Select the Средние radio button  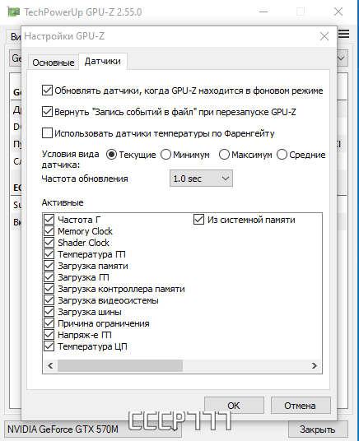click(x=282, y=155)
